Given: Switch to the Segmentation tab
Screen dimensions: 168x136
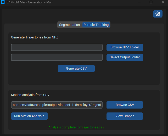Looking at the screenshot, I should (69, 25).
